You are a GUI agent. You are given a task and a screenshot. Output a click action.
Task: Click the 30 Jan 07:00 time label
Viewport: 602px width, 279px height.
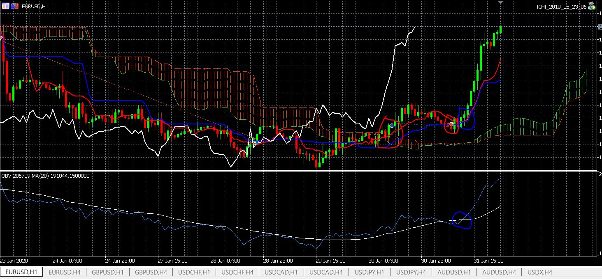(384, 261)
